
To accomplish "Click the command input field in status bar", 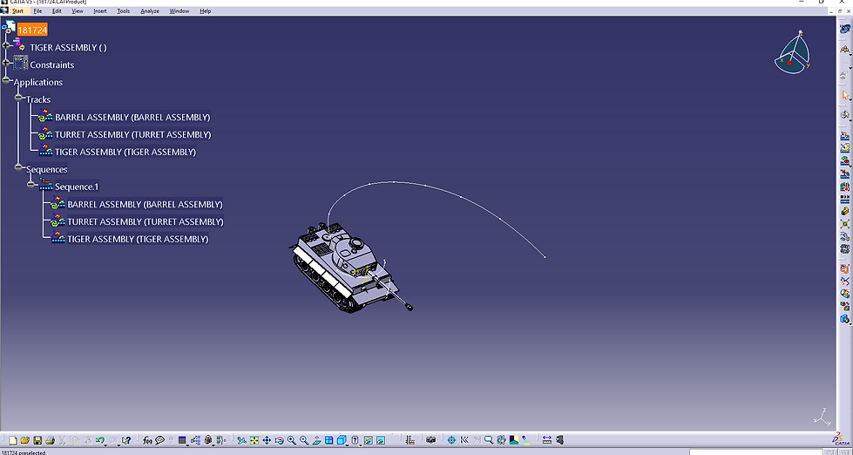I will click(756, 452).
